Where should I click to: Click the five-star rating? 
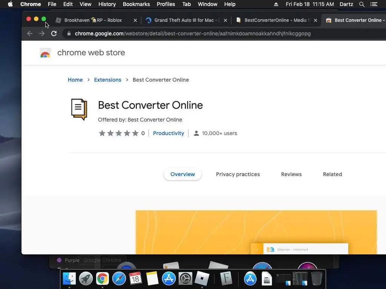pyautogui.click(x=119, y=133)
